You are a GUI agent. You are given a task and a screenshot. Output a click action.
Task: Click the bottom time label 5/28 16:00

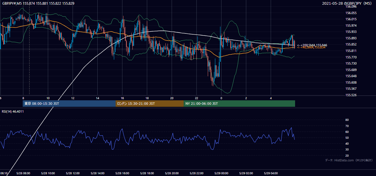coord(122,173)
